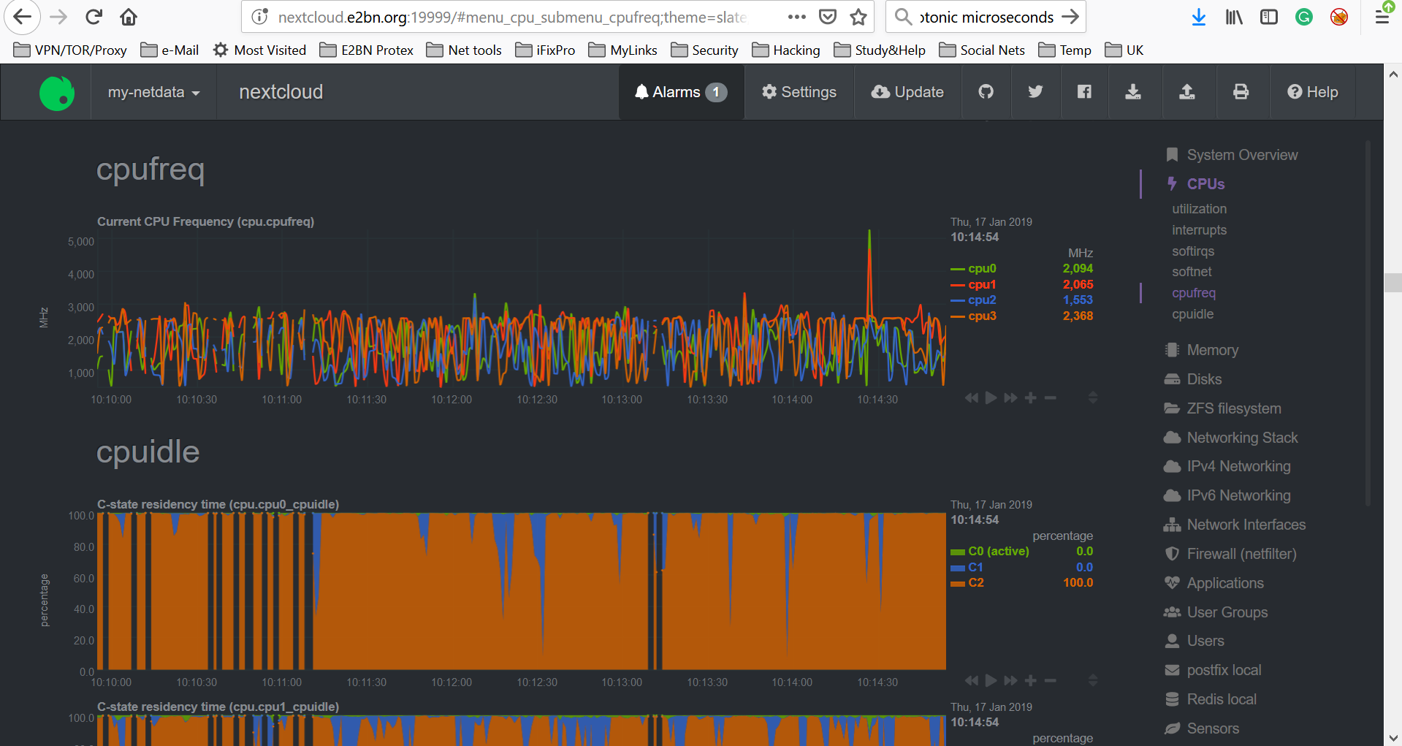Select utilization under the CPUs submenu
This screenshot has height=746, width=1402.
point(1199,209)
